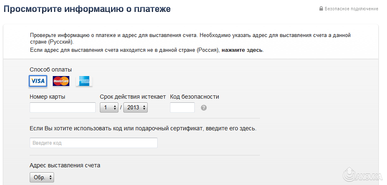Click the gift certificate instruction text

(x=143, y=128)
